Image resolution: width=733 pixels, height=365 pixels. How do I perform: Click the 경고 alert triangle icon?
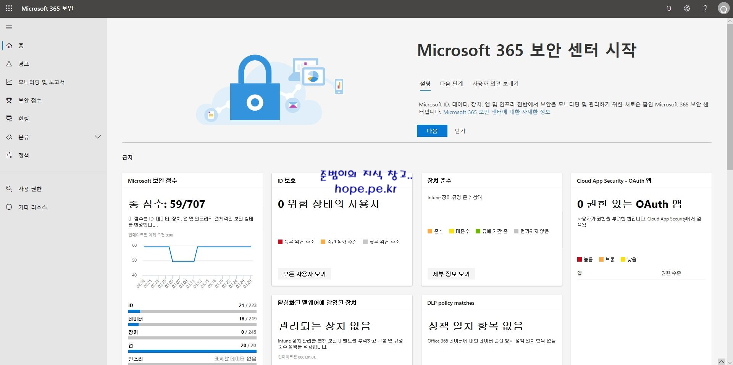[x=9, y=64]
